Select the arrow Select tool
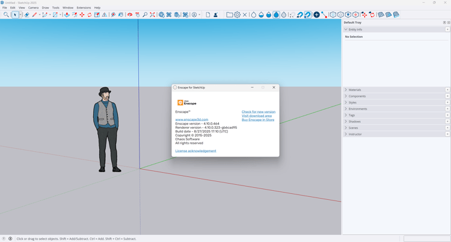Viewport: 451px width, 242px height. tap(15, 14)
